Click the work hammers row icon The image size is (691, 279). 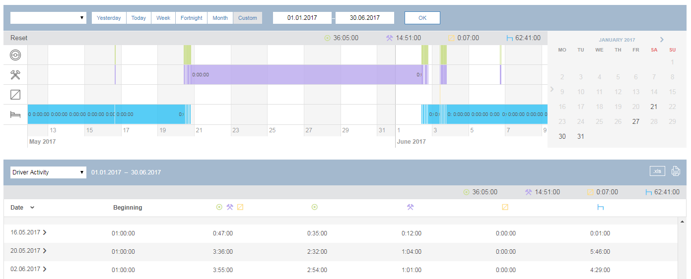coord(15,75)
